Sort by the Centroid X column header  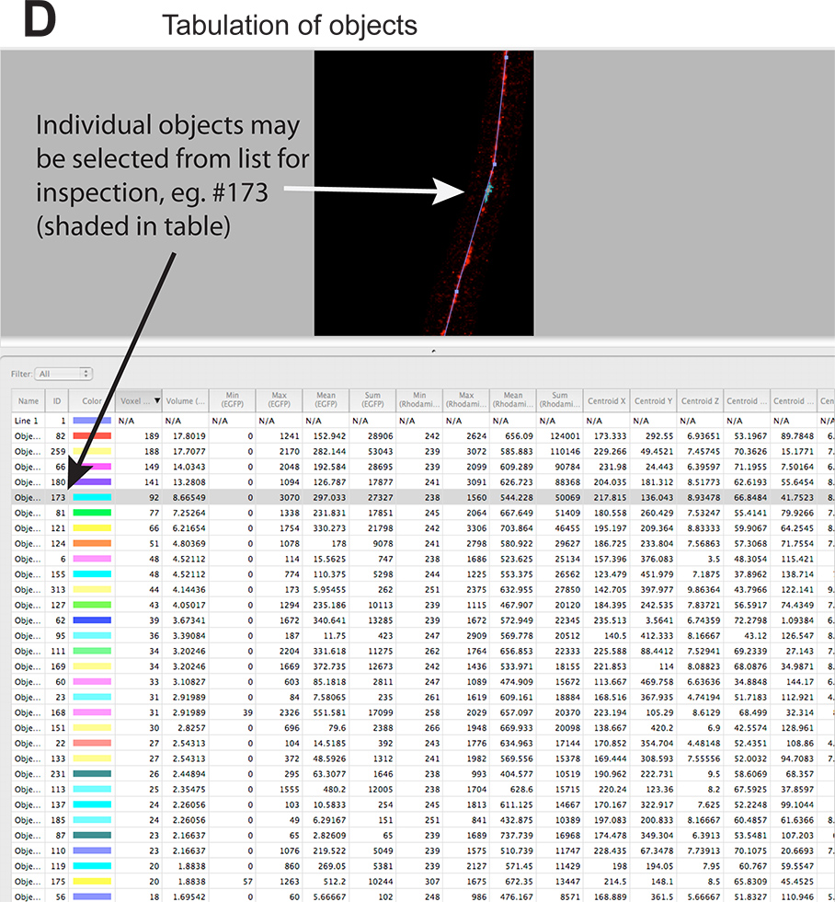click(607, 400)
